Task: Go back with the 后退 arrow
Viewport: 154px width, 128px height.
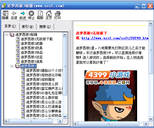Action: point(14,15)
